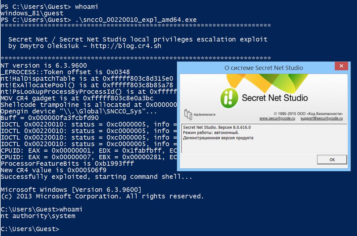Click the Opengin device SNCC0_Sys line
This screenshot has height=236, width=357.
coord(79,111)
